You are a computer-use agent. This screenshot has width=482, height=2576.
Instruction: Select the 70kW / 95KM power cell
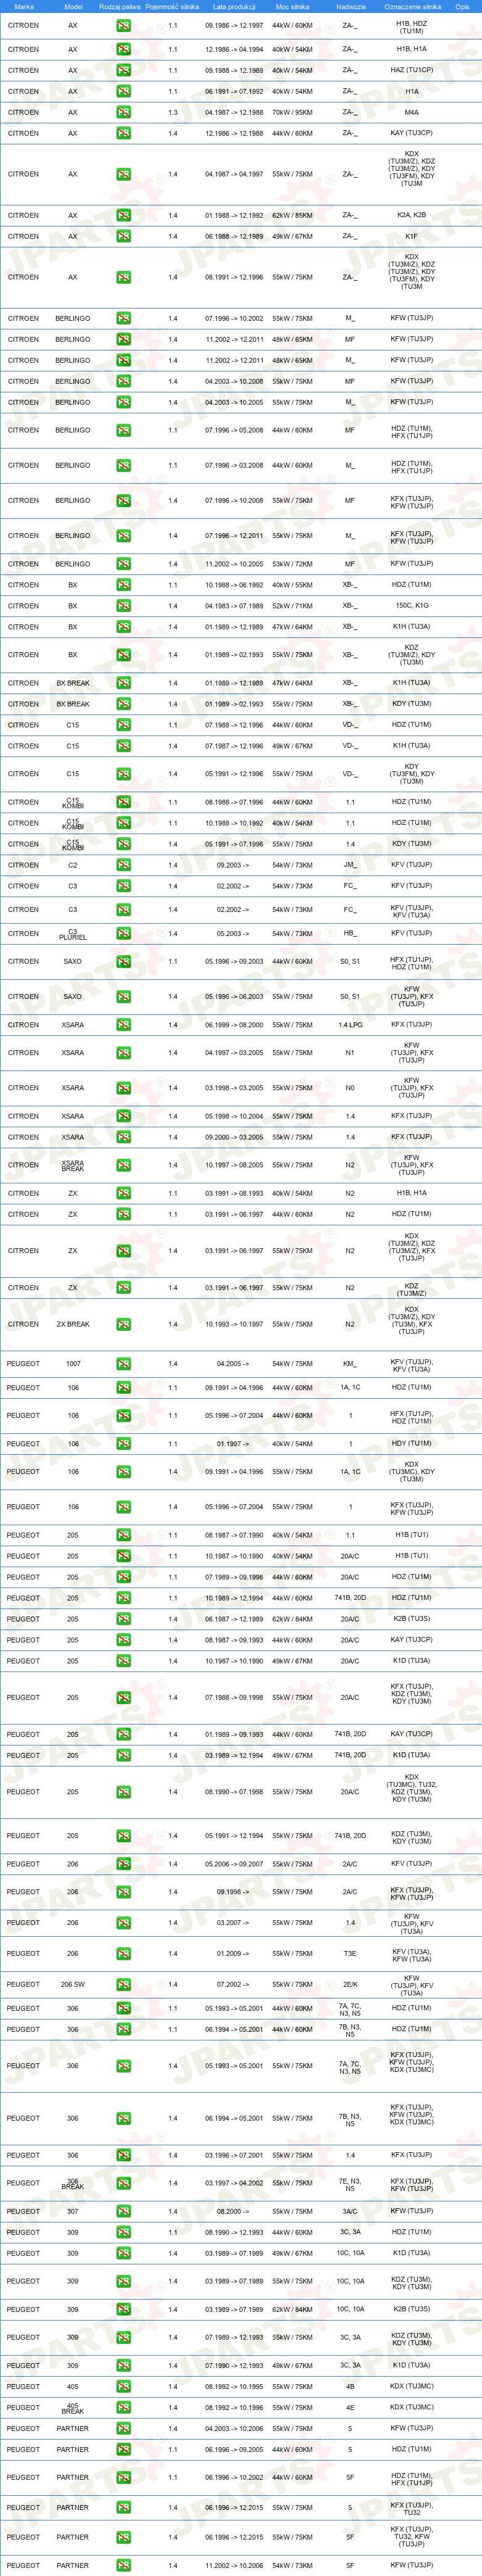(293, 112)
